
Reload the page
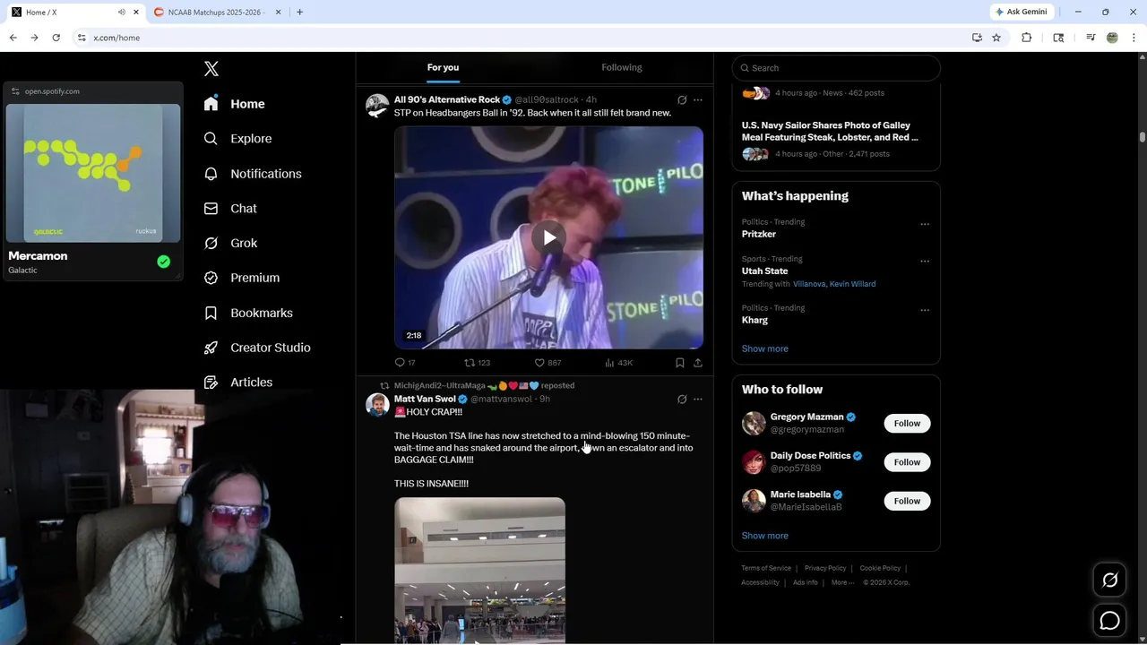click(56, 38)
